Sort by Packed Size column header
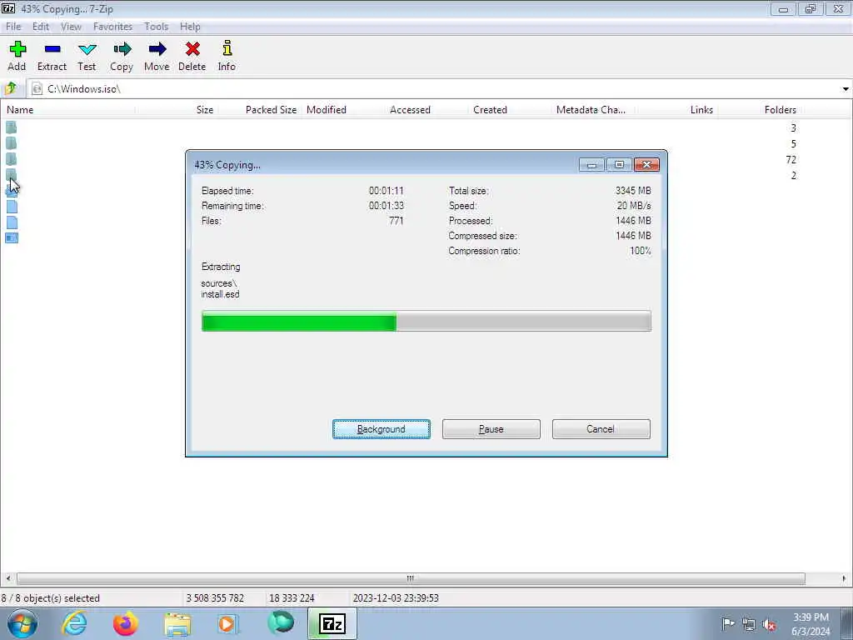This screenshot has height=640, width=853. pos(260,109)
